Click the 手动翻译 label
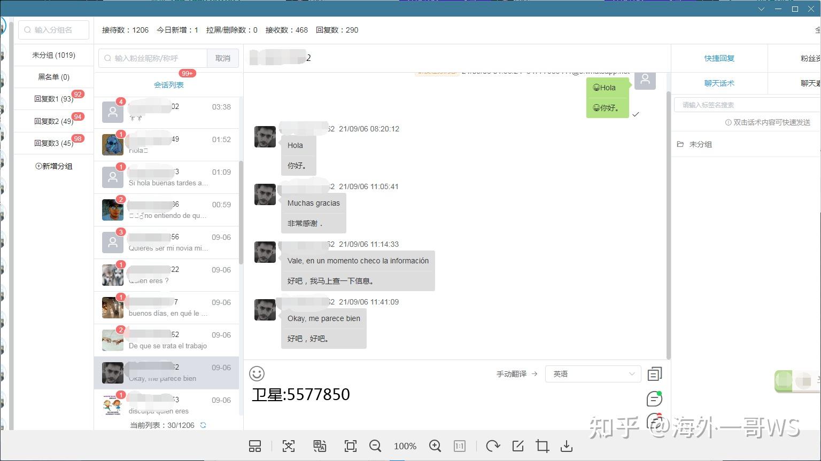The height and width of the screenshot is (461, 821). tap(512, 374)
